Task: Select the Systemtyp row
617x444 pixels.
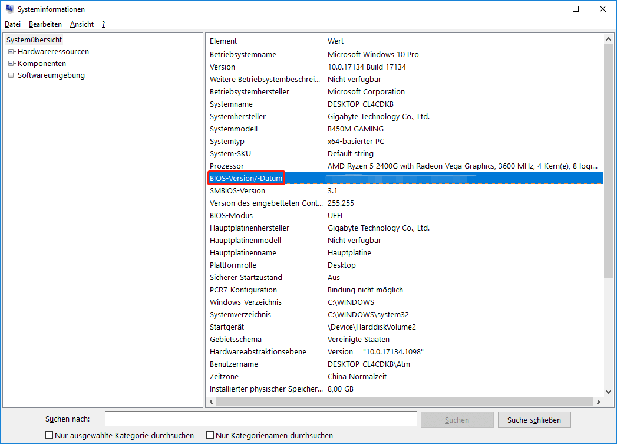Action: coord(405,142)
